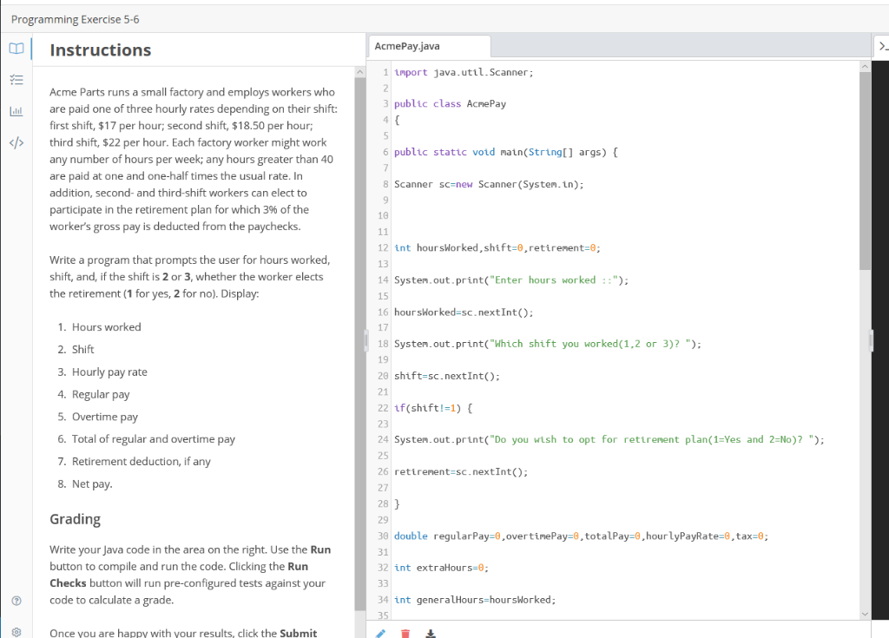Select the AcmePay.java tab

coord(429,46)
